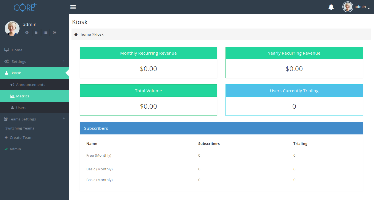Click the Trialing column heading
Image resolution: width=374 pixels, height=200 pixels.
coord(300,143)
